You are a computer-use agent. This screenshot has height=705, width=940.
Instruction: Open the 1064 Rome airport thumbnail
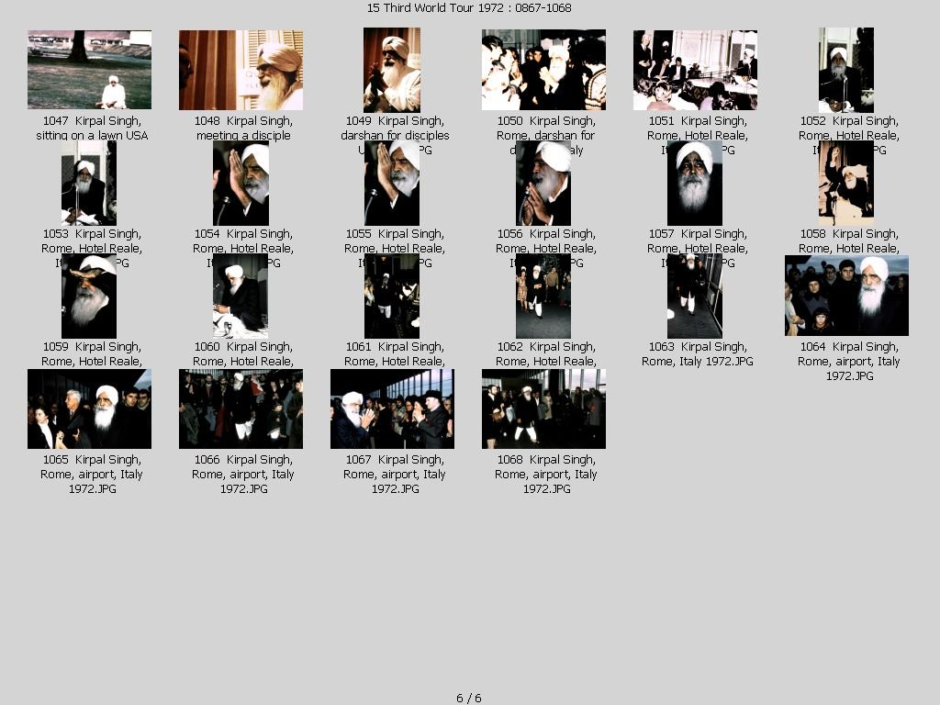[x=846, y=296]
